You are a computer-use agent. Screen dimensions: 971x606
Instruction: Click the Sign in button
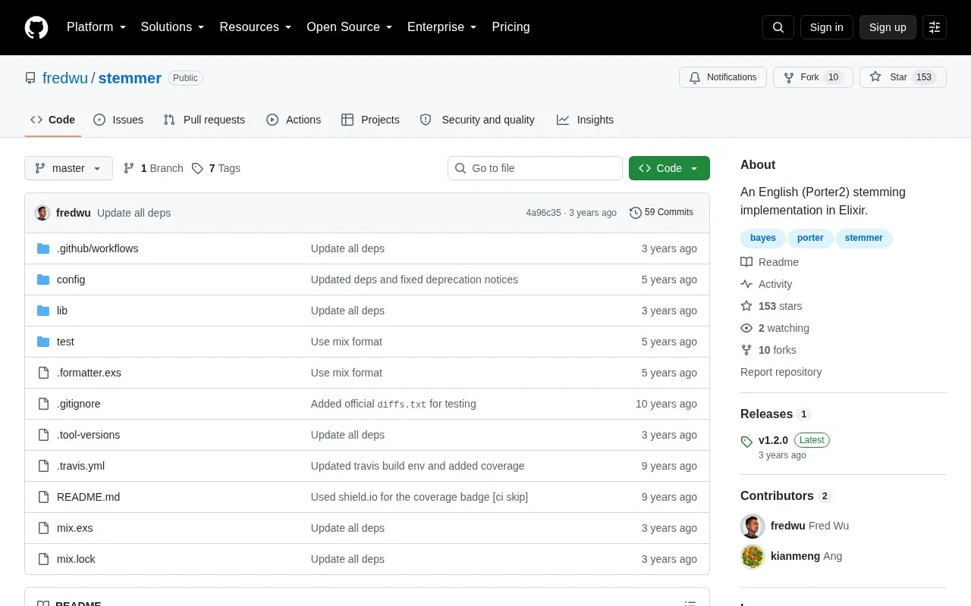click(x=826, y=27)
